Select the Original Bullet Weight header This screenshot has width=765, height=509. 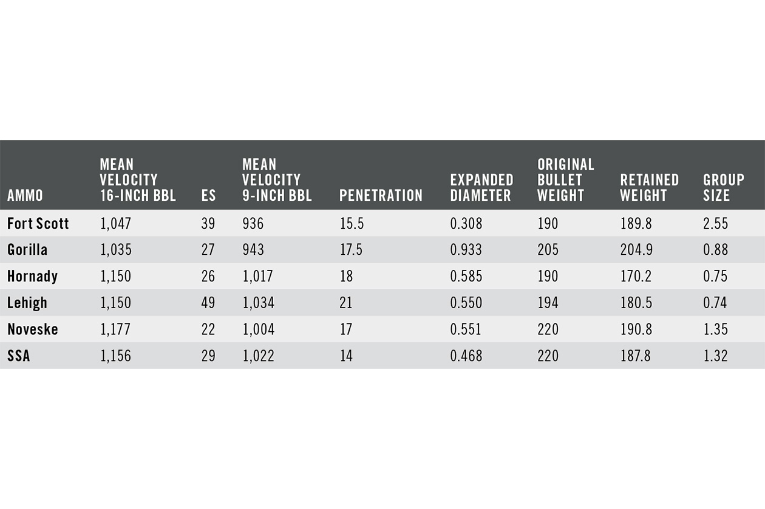tap(565, 180)
